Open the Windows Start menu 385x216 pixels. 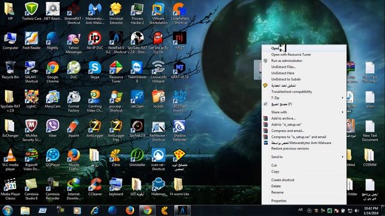pyautogui.click(x=7, y=211)
